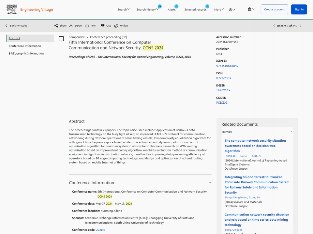Open related article on decision tree algorithm
The image size is (313, 234).
click(255, 146)
